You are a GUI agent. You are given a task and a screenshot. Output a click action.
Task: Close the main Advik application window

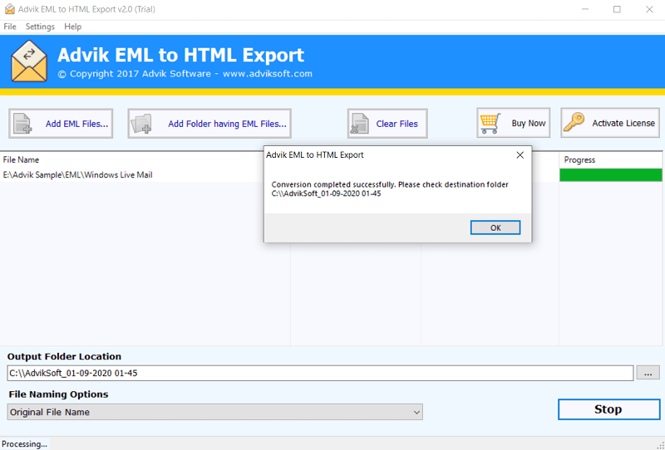[649, 9]
